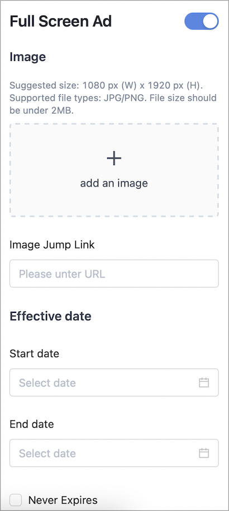The width and height of the screenshot is (229, 511).
Task: Click the Start date field label
Action: point(35,354)
